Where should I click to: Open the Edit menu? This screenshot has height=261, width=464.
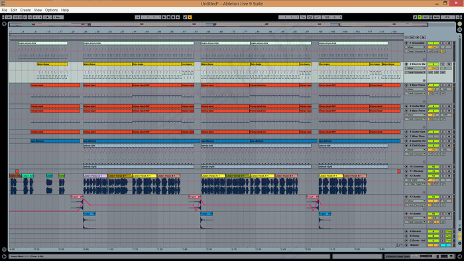coord(14,10)
